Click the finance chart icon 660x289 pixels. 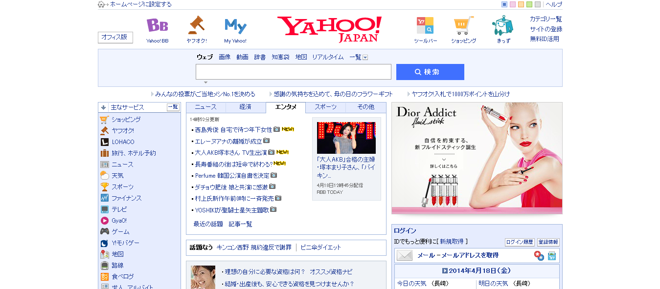104,198
